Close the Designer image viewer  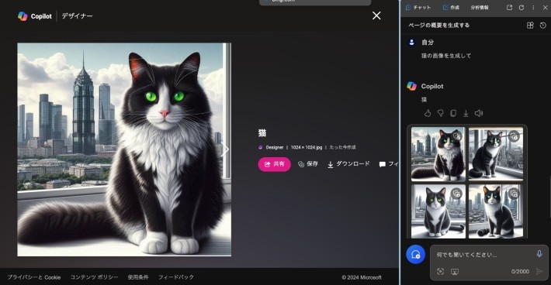click(x=376, y=15)
